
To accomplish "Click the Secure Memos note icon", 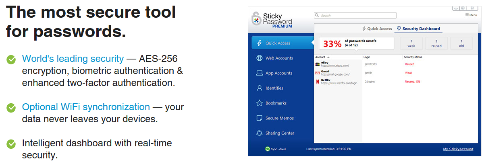I will 260,118.
